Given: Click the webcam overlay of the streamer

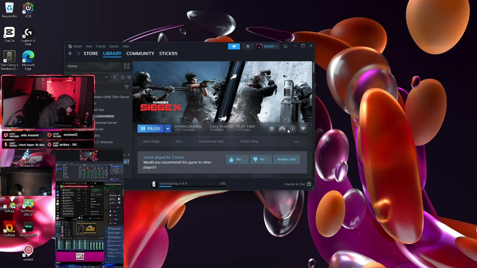Looking at the screenshot, I should [x=48, y=102].
